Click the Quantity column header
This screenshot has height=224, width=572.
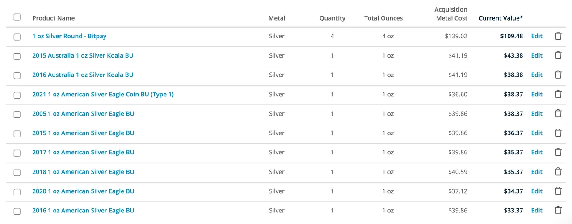click(x=332, y=18)
